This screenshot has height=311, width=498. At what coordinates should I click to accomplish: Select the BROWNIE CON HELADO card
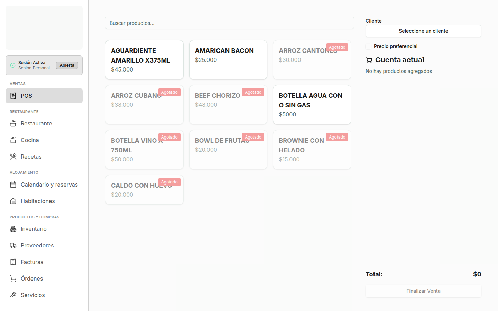[x=312, y=150]
